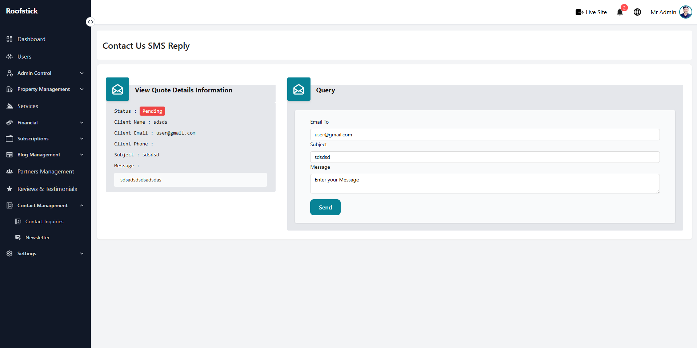Open Contact Inquiries submenu item
This screenshot has height=348, width=697.
pyautogui.click(x=44, y=221)
